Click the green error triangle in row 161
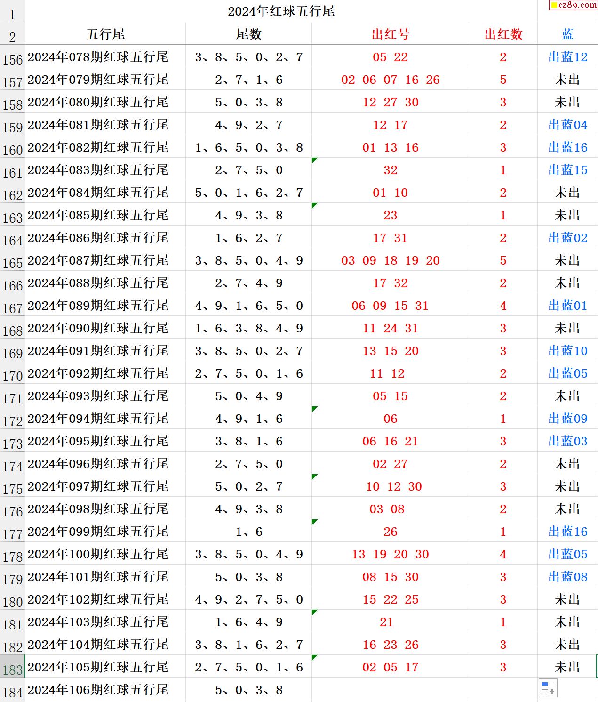This screenshot has height=702, width=598. [x=314, y=161]
